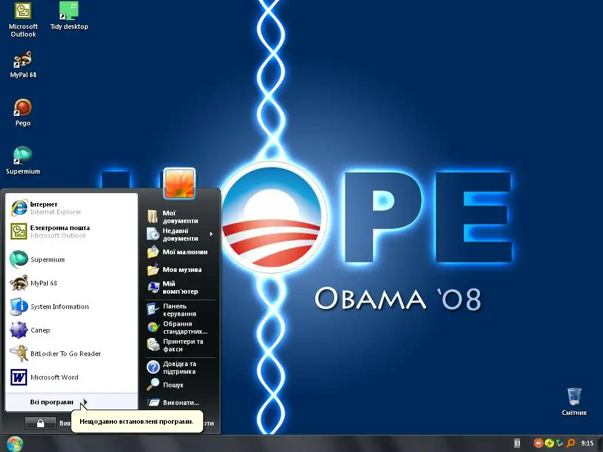
Task: Click the lock button in Start menu
Action: pyautogui.click(x=41, y=423)
